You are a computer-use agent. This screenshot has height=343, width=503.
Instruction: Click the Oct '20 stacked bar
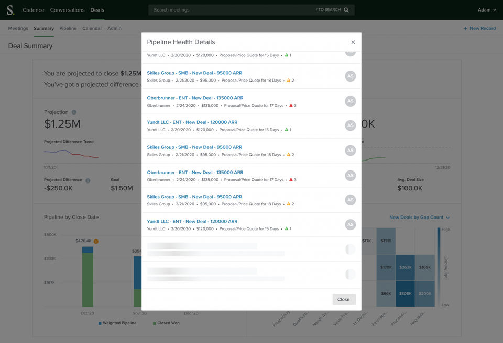point(88,277)
